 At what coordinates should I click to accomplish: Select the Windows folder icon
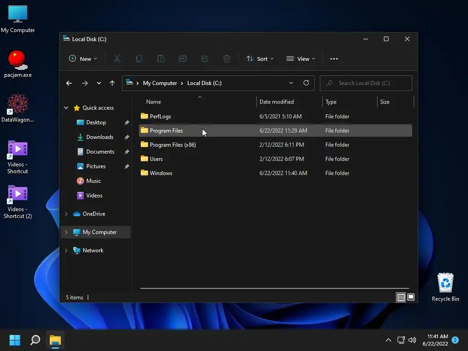144,173
